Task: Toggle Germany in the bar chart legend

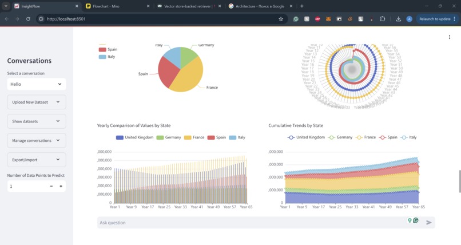Action: tap(169, 137)
